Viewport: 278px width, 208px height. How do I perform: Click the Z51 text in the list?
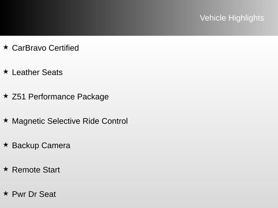[19, 97]
